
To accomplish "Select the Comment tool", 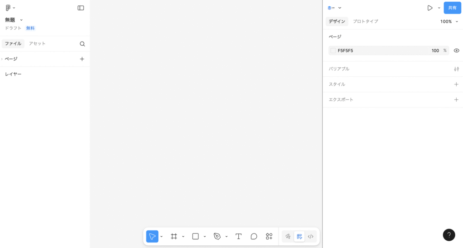I will tap(254, 237).
